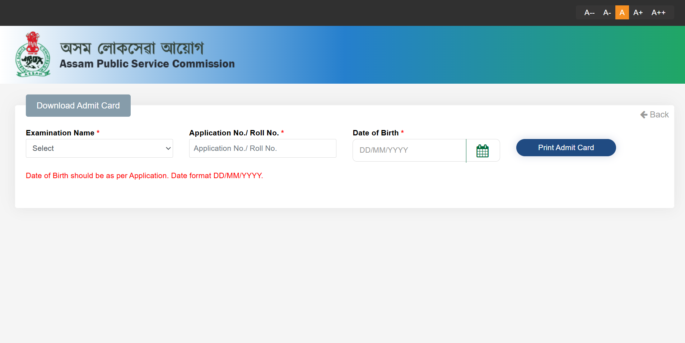Viewport: 685px width, 343px height.
Task: Open the Date of Birth picker
Action: pyautogui.click(x=409, y=150)
